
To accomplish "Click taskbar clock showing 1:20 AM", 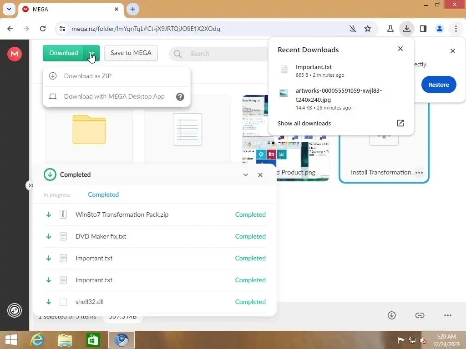I will point(446,340).
